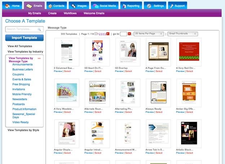Click the house icon on Home tab

8,6
